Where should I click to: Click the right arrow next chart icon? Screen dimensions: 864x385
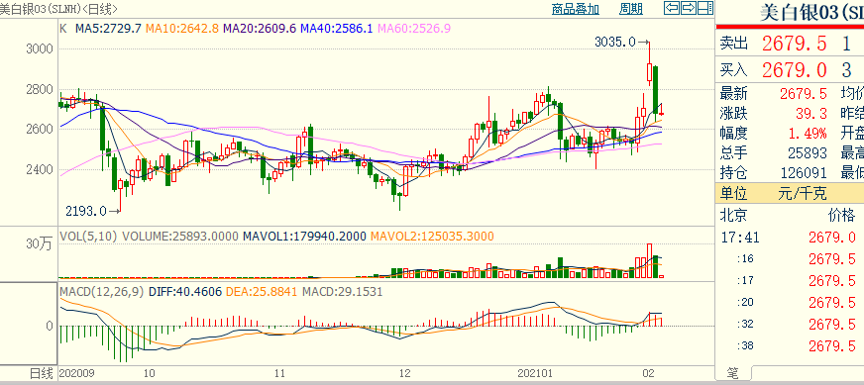click(x=689, y=8)
